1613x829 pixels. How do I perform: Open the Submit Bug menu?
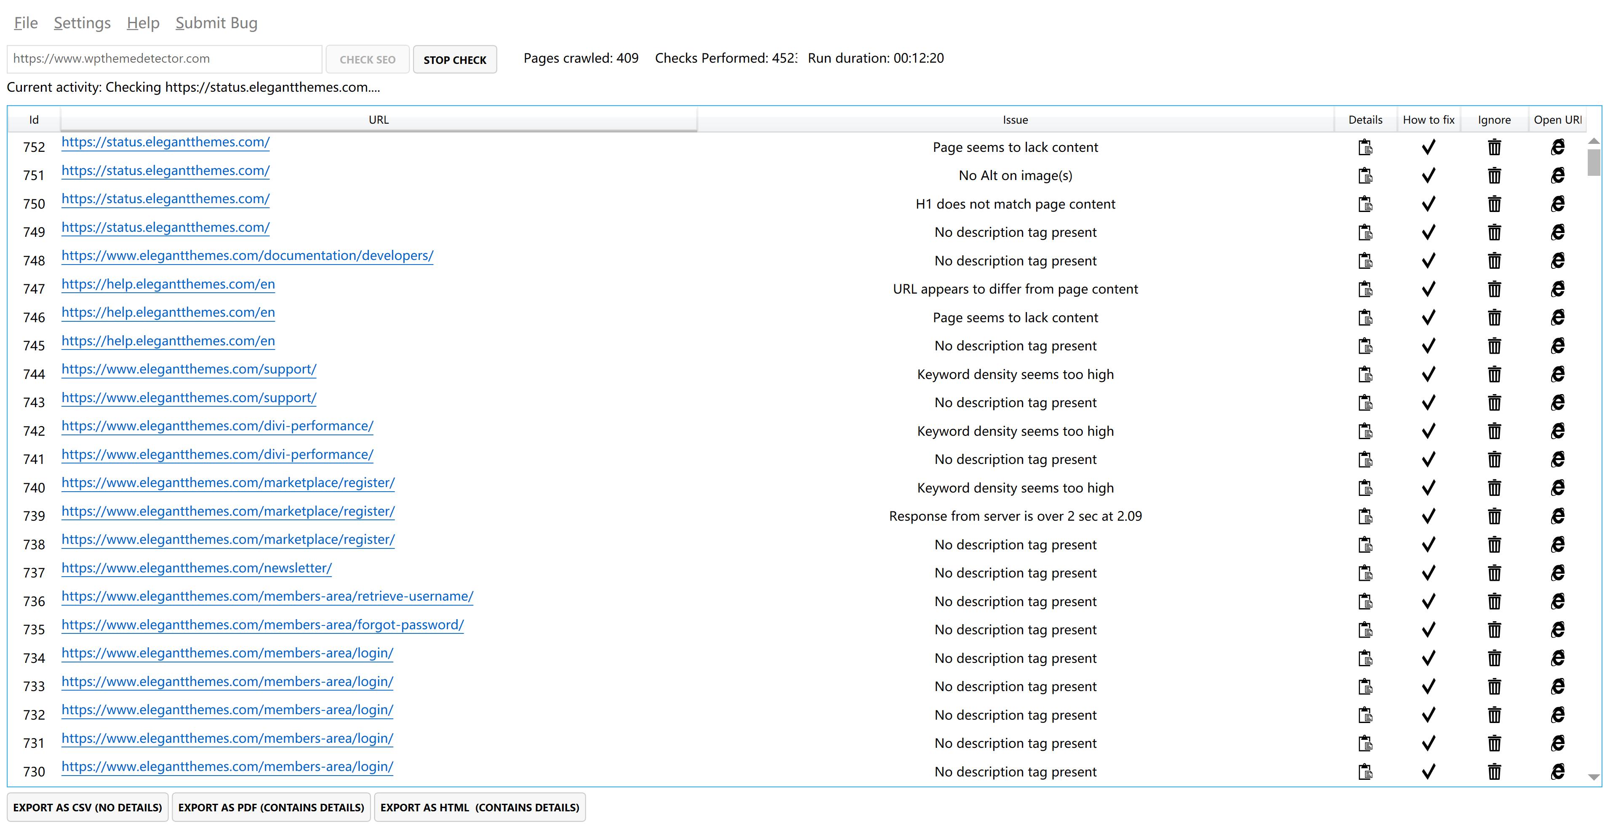(216, 23)
